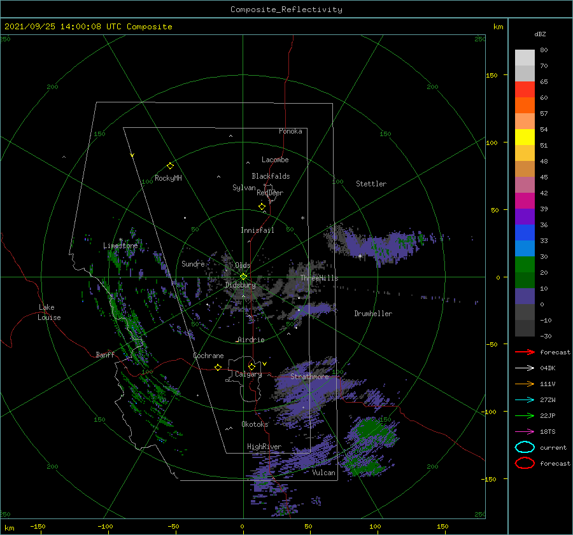The width and height of the screenshot is (573, 535).
Task: Click the yellow diamond marker above Calgary label
Action: point(251,366)
